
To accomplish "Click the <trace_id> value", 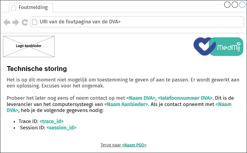I will click(51, 121).
